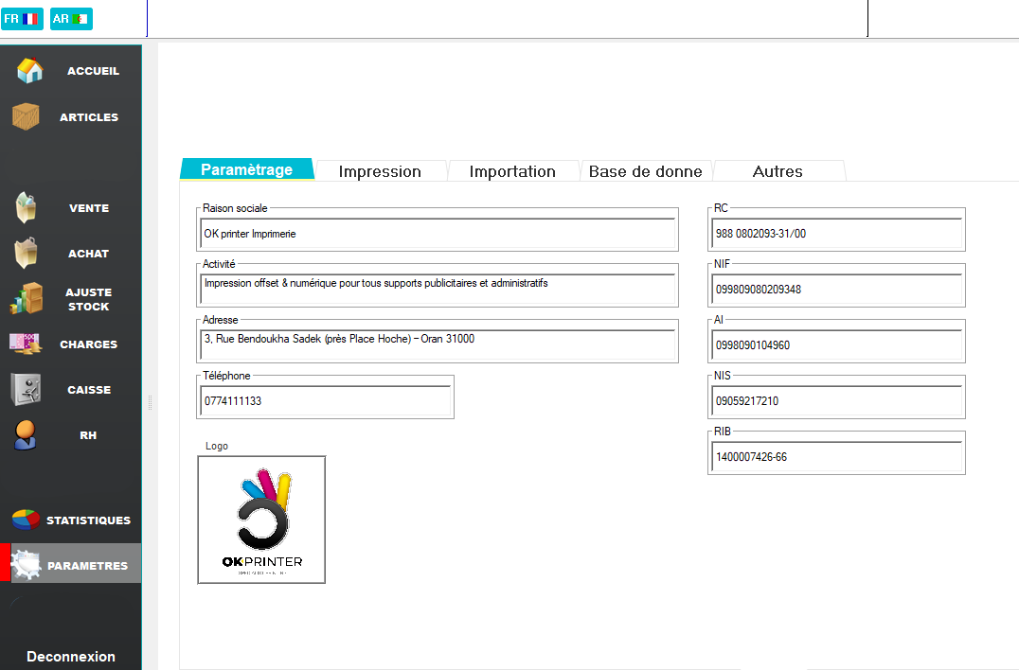The height and width of the screenshot is (670, 1019).
Task: Click the Charges money icon
Action: (26, 344)
